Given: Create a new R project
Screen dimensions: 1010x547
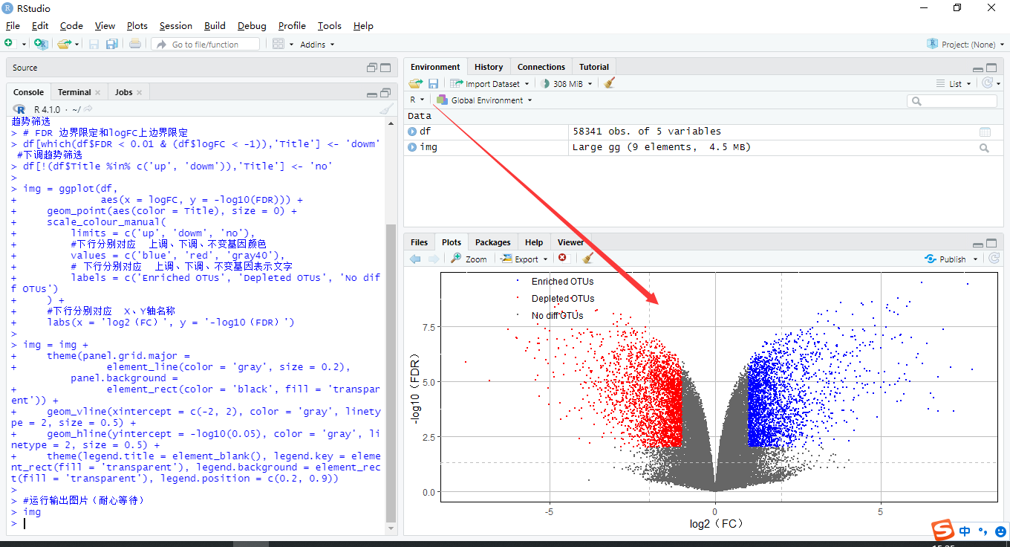Looking at the screenshot, I should click(40, 44).
